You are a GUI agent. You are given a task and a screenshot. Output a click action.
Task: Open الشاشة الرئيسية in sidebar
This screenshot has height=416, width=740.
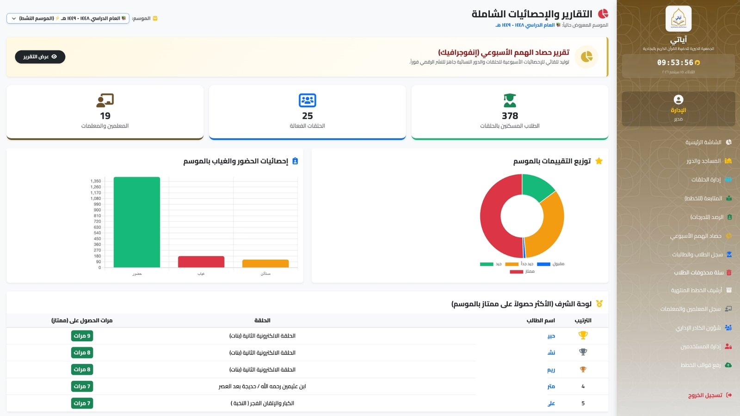click(703, 142)
